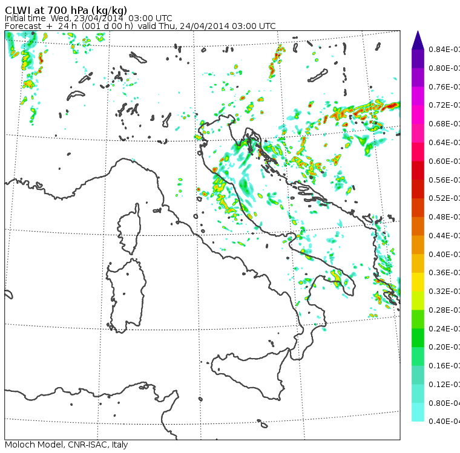Pick the dark purple swatch below 0.84E-03

coord(418,59)
